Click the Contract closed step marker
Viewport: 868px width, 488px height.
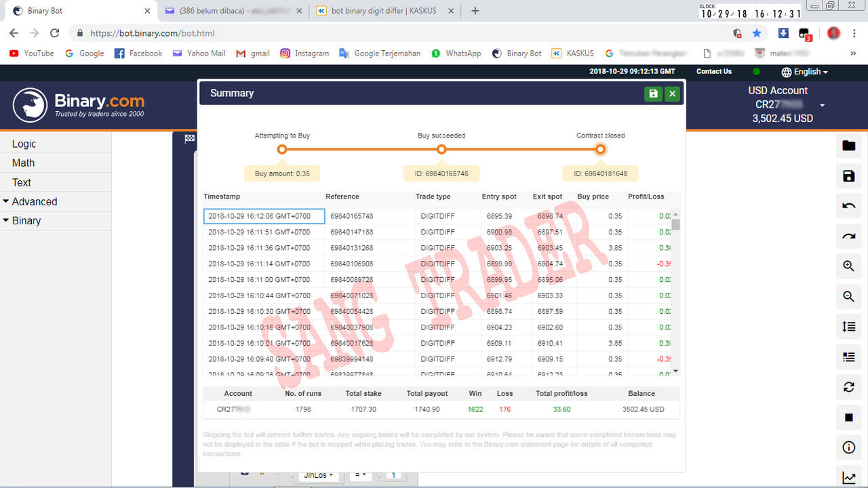pyautogui.click(x=600, y=149)
